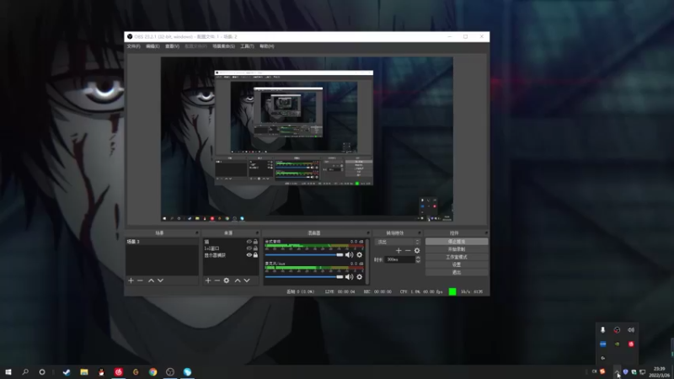Undock the 混音器 panel via header icon
Viewport: 674px width, 379px height.
[x=367, y=233]
